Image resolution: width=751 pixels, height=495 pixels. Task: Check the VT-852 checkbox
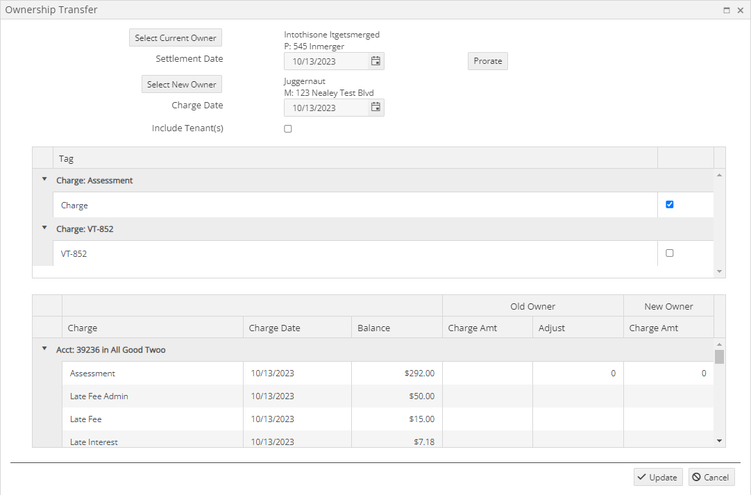point(669,253)
